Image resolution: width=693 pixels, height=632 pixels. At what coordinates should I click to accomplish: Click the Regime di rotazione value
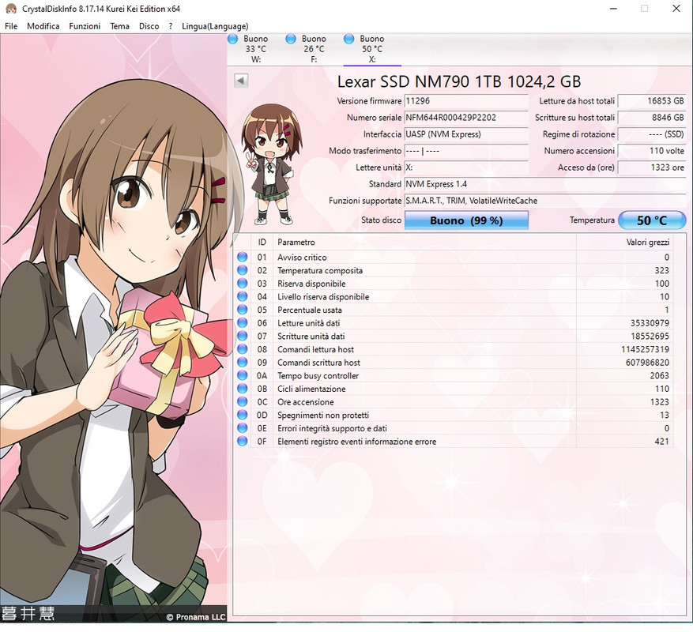tap(651, 134)
